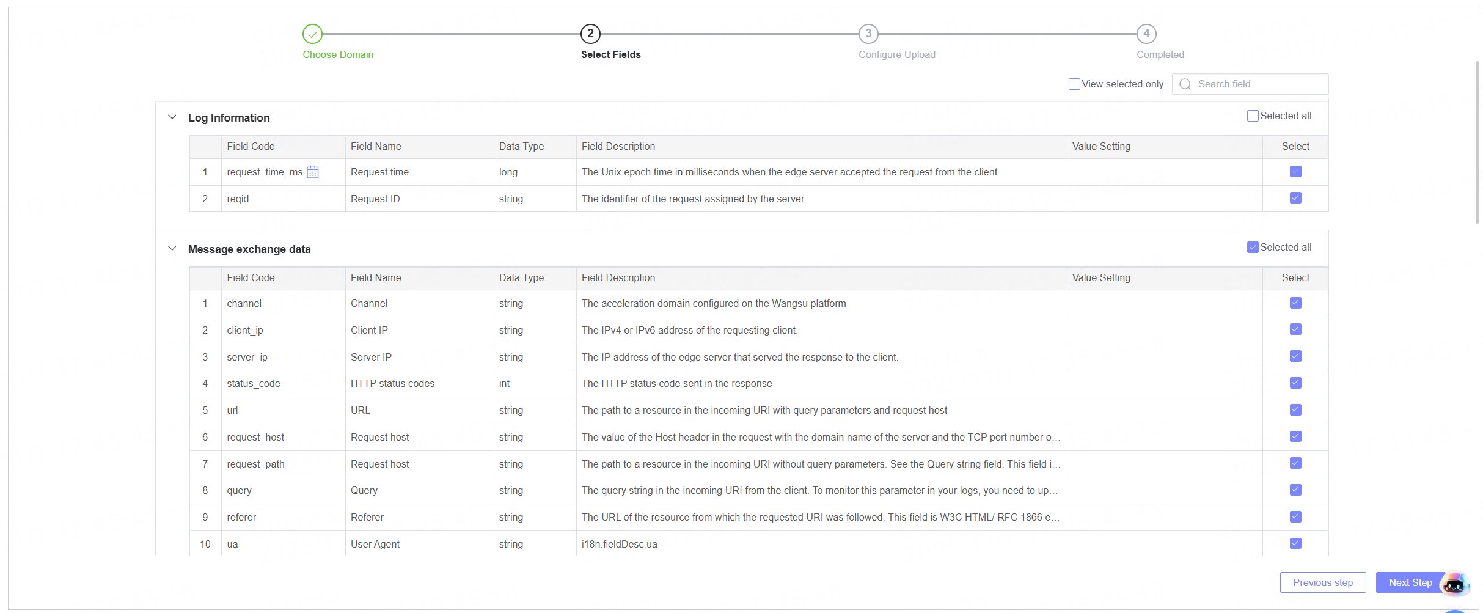Image resolution: width=1483 pixels, height=613 pixels.
Task: Deselect the client_ip field checkbox
Action: pos(1295,329)
